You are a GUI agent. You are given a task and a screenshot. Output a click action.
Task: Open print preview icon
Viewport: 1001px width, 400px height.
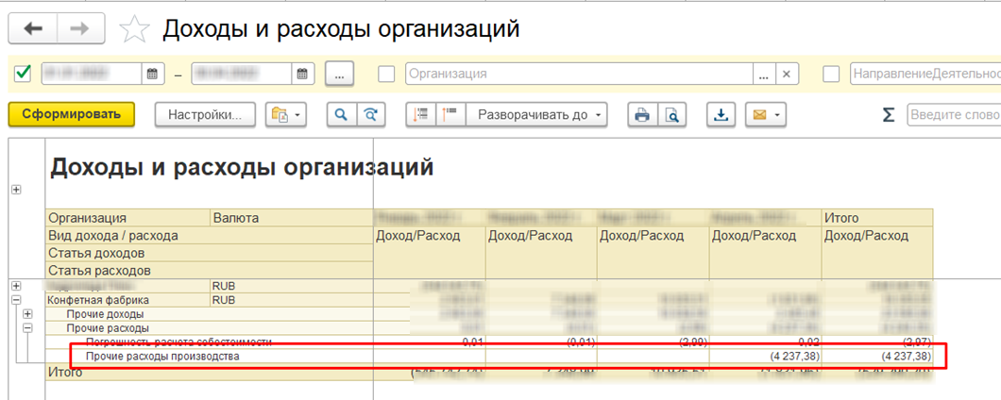point(671,114)
